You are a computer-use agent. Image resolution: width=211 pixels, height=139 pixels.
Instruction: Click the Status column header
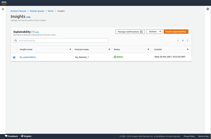117,49
